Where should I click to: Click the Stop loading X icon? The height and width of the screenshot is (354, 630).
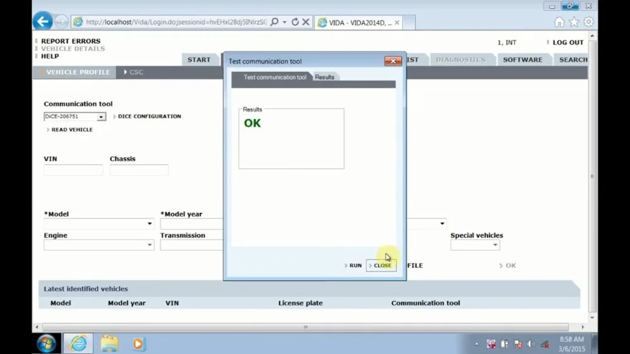tap(306, 21)
